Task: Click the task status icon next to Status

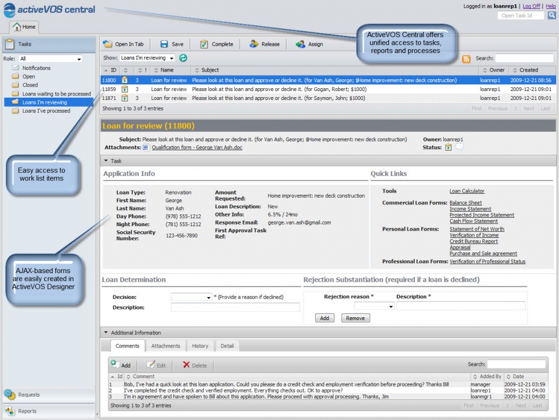Action: [448, 147]
